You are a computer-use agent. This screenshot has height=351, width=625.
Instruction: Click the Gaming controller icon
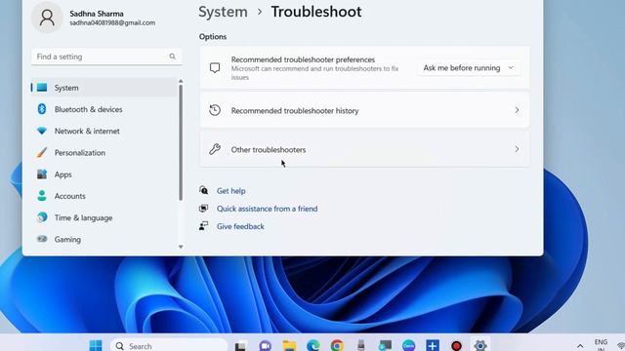42,239
